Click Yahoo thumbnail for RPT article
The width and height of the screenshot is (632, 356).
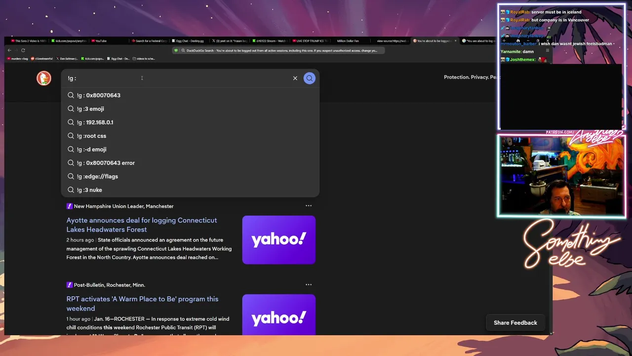click(279, 314)
